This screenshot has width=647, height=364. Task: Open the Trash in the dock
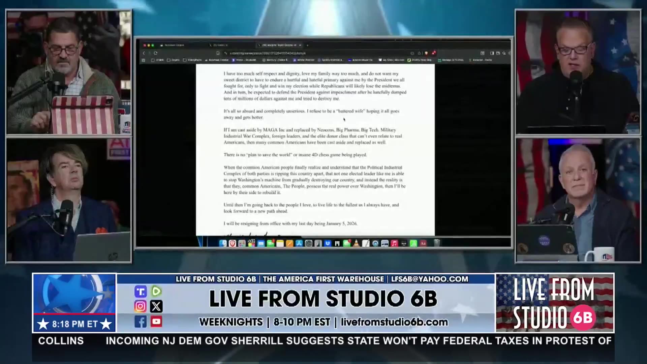click(436, 243)
